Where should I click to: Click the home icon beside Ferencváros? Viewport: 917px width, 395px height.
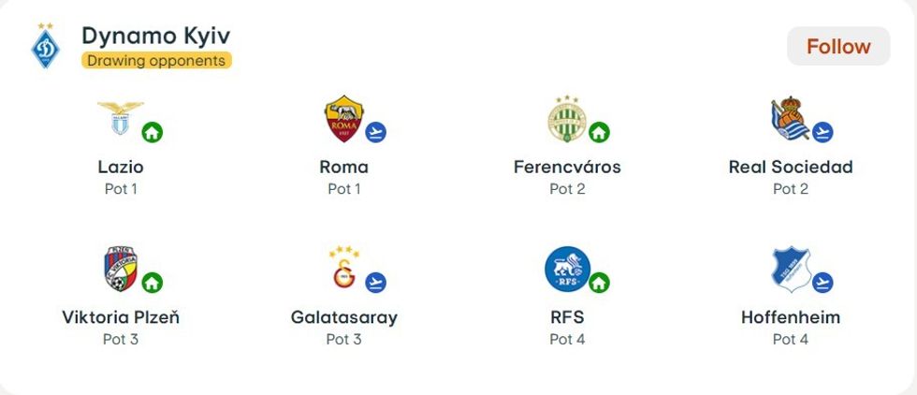599,132
